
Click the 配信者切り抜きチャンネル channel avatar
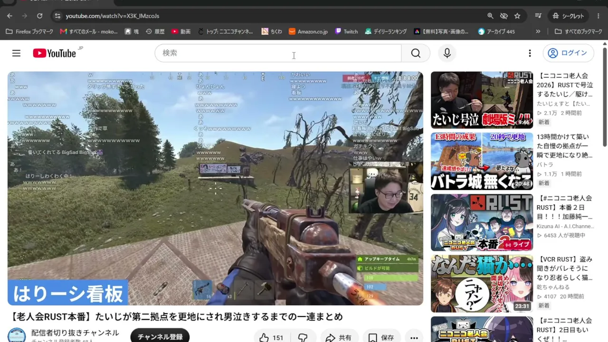point(17,336)
